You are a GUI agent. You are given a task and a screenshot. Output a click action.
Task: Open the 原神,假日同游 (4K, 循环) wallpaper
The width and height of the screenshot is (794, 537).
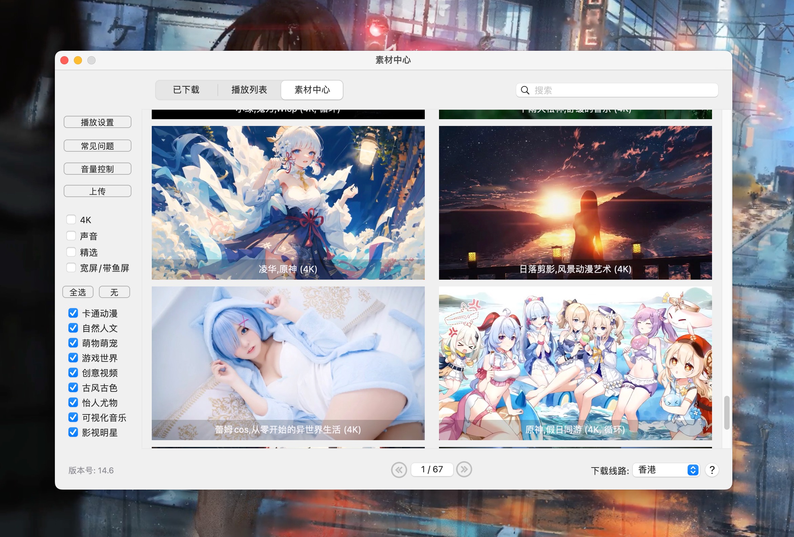(x=575, y=363)
